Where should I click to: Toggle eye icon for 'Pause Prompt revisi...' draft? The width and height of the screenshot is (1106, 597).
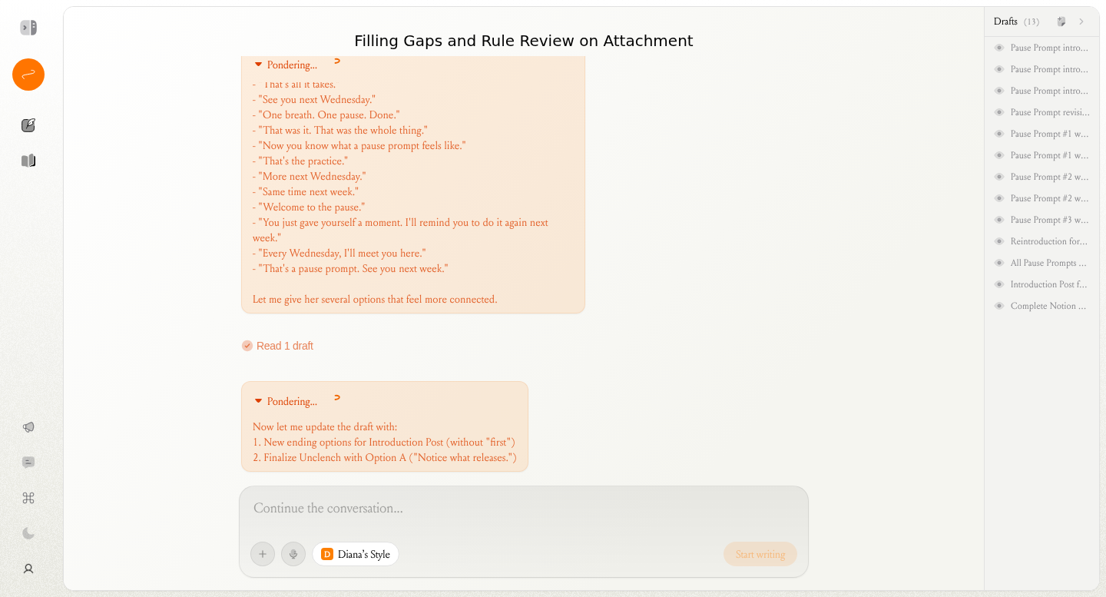click(x=999, y=112)
